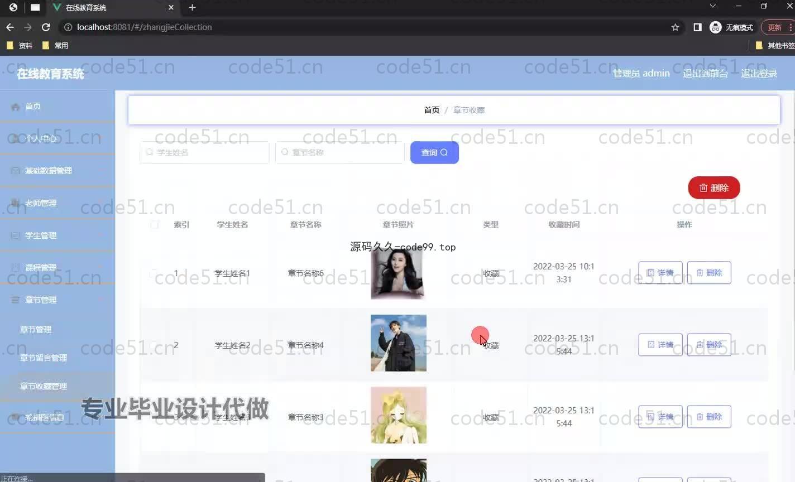Open 详情 for 学生姓名1 row
Screen dimensions: 795x482
[660, 273]
